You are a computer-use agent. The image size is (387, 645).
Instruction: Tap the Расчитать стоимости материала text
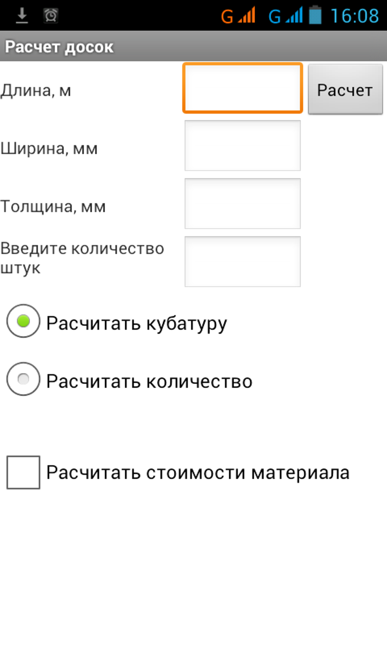coord(198,473)
